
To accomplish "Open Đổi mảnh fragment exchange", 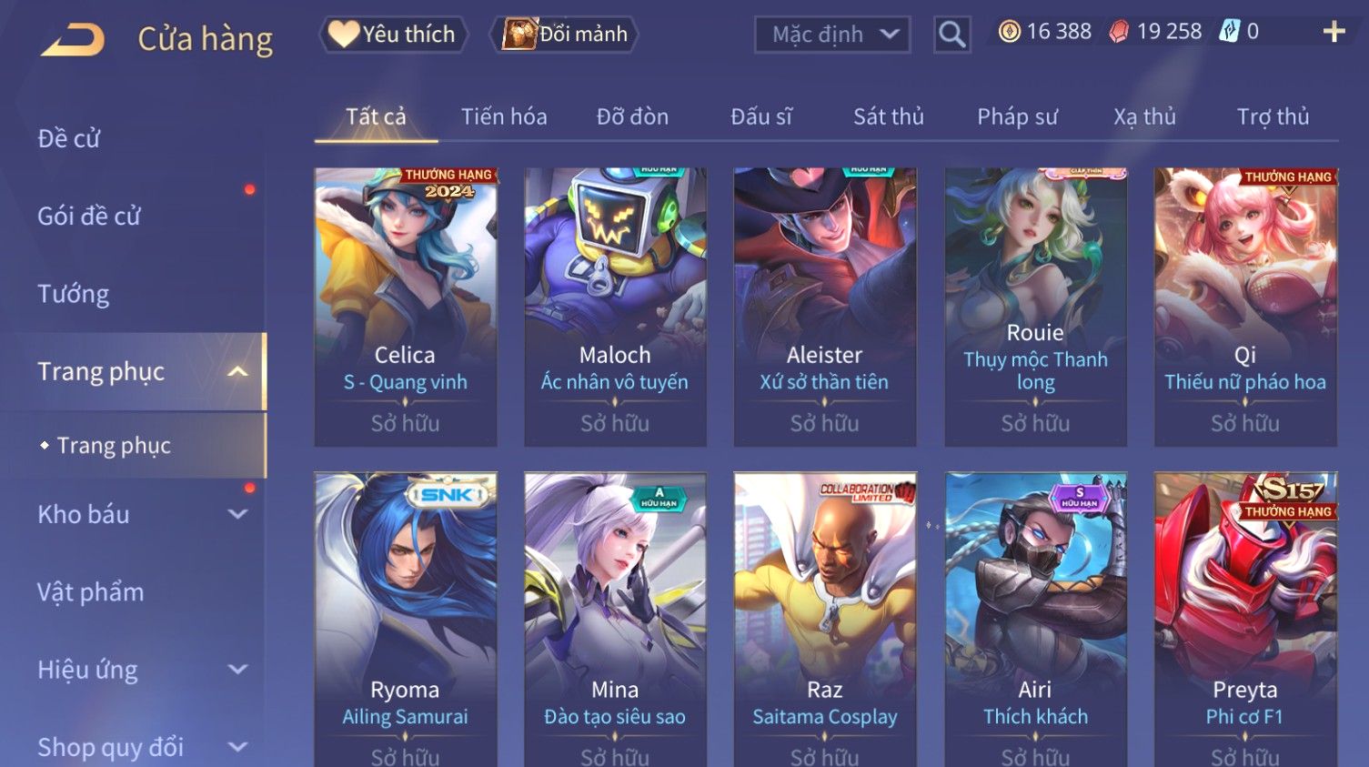I will point(564,35).
